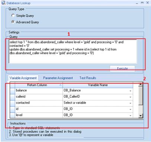Open the Test Results tab
Viewport: 151px width, 142px height.
(88, 78)
